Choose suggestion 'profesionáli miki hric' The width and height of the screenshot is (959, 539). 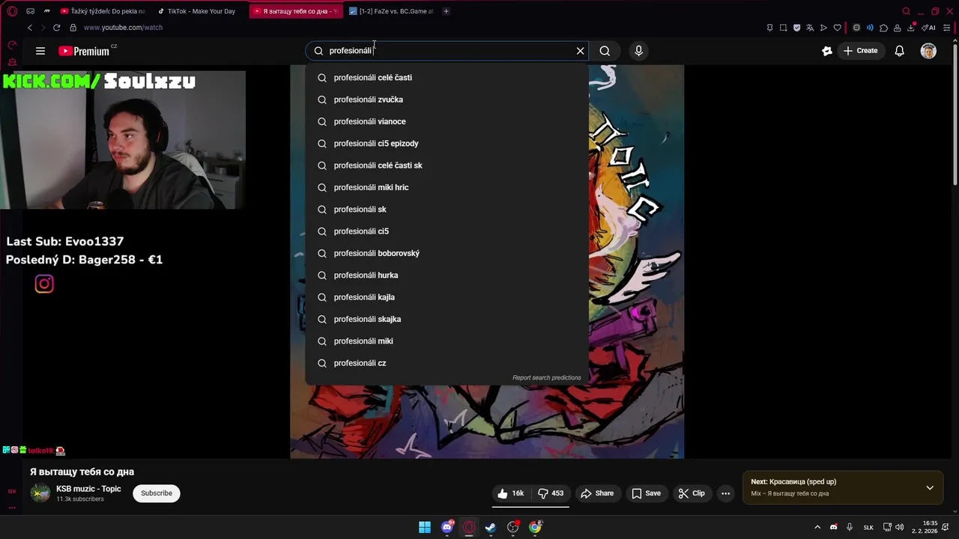pos(447,187)
